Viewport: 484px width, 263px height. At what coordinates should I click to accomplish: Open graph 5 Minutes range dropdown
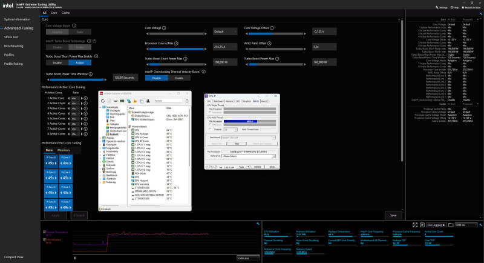248,258
